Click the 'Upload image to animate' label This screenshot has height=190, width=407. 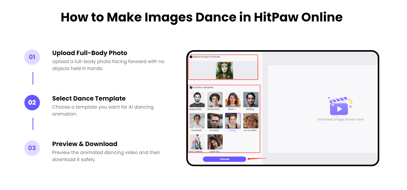(206, 57)
